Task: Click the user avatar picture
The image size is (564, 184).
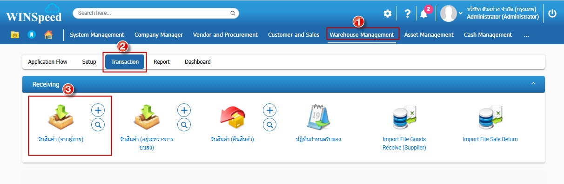Action: point(449,14)
